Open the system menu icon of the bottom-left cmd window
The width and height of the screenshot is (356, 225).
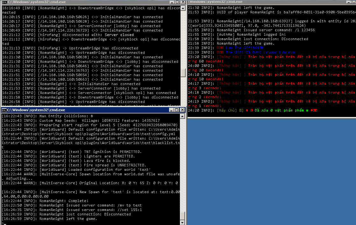tap(4, 110)
